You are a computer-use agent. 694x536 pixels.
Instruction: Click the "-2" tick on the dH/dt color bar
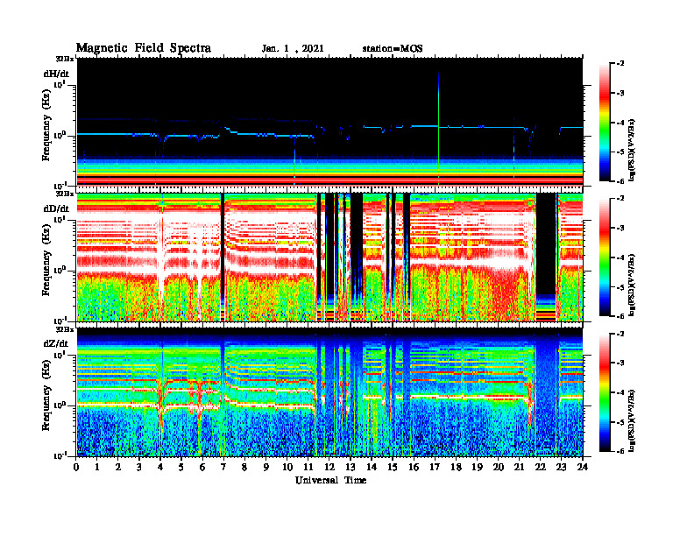click(x=620, y=64)
